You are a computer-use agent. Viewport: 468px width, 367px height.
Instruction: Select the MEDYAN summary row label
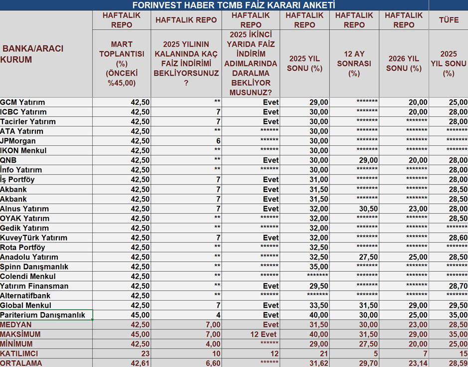pyautogui.click(x=46, y=325)
